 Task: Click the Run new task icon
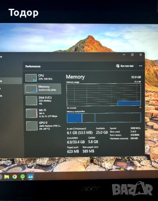tap(118, 66)
